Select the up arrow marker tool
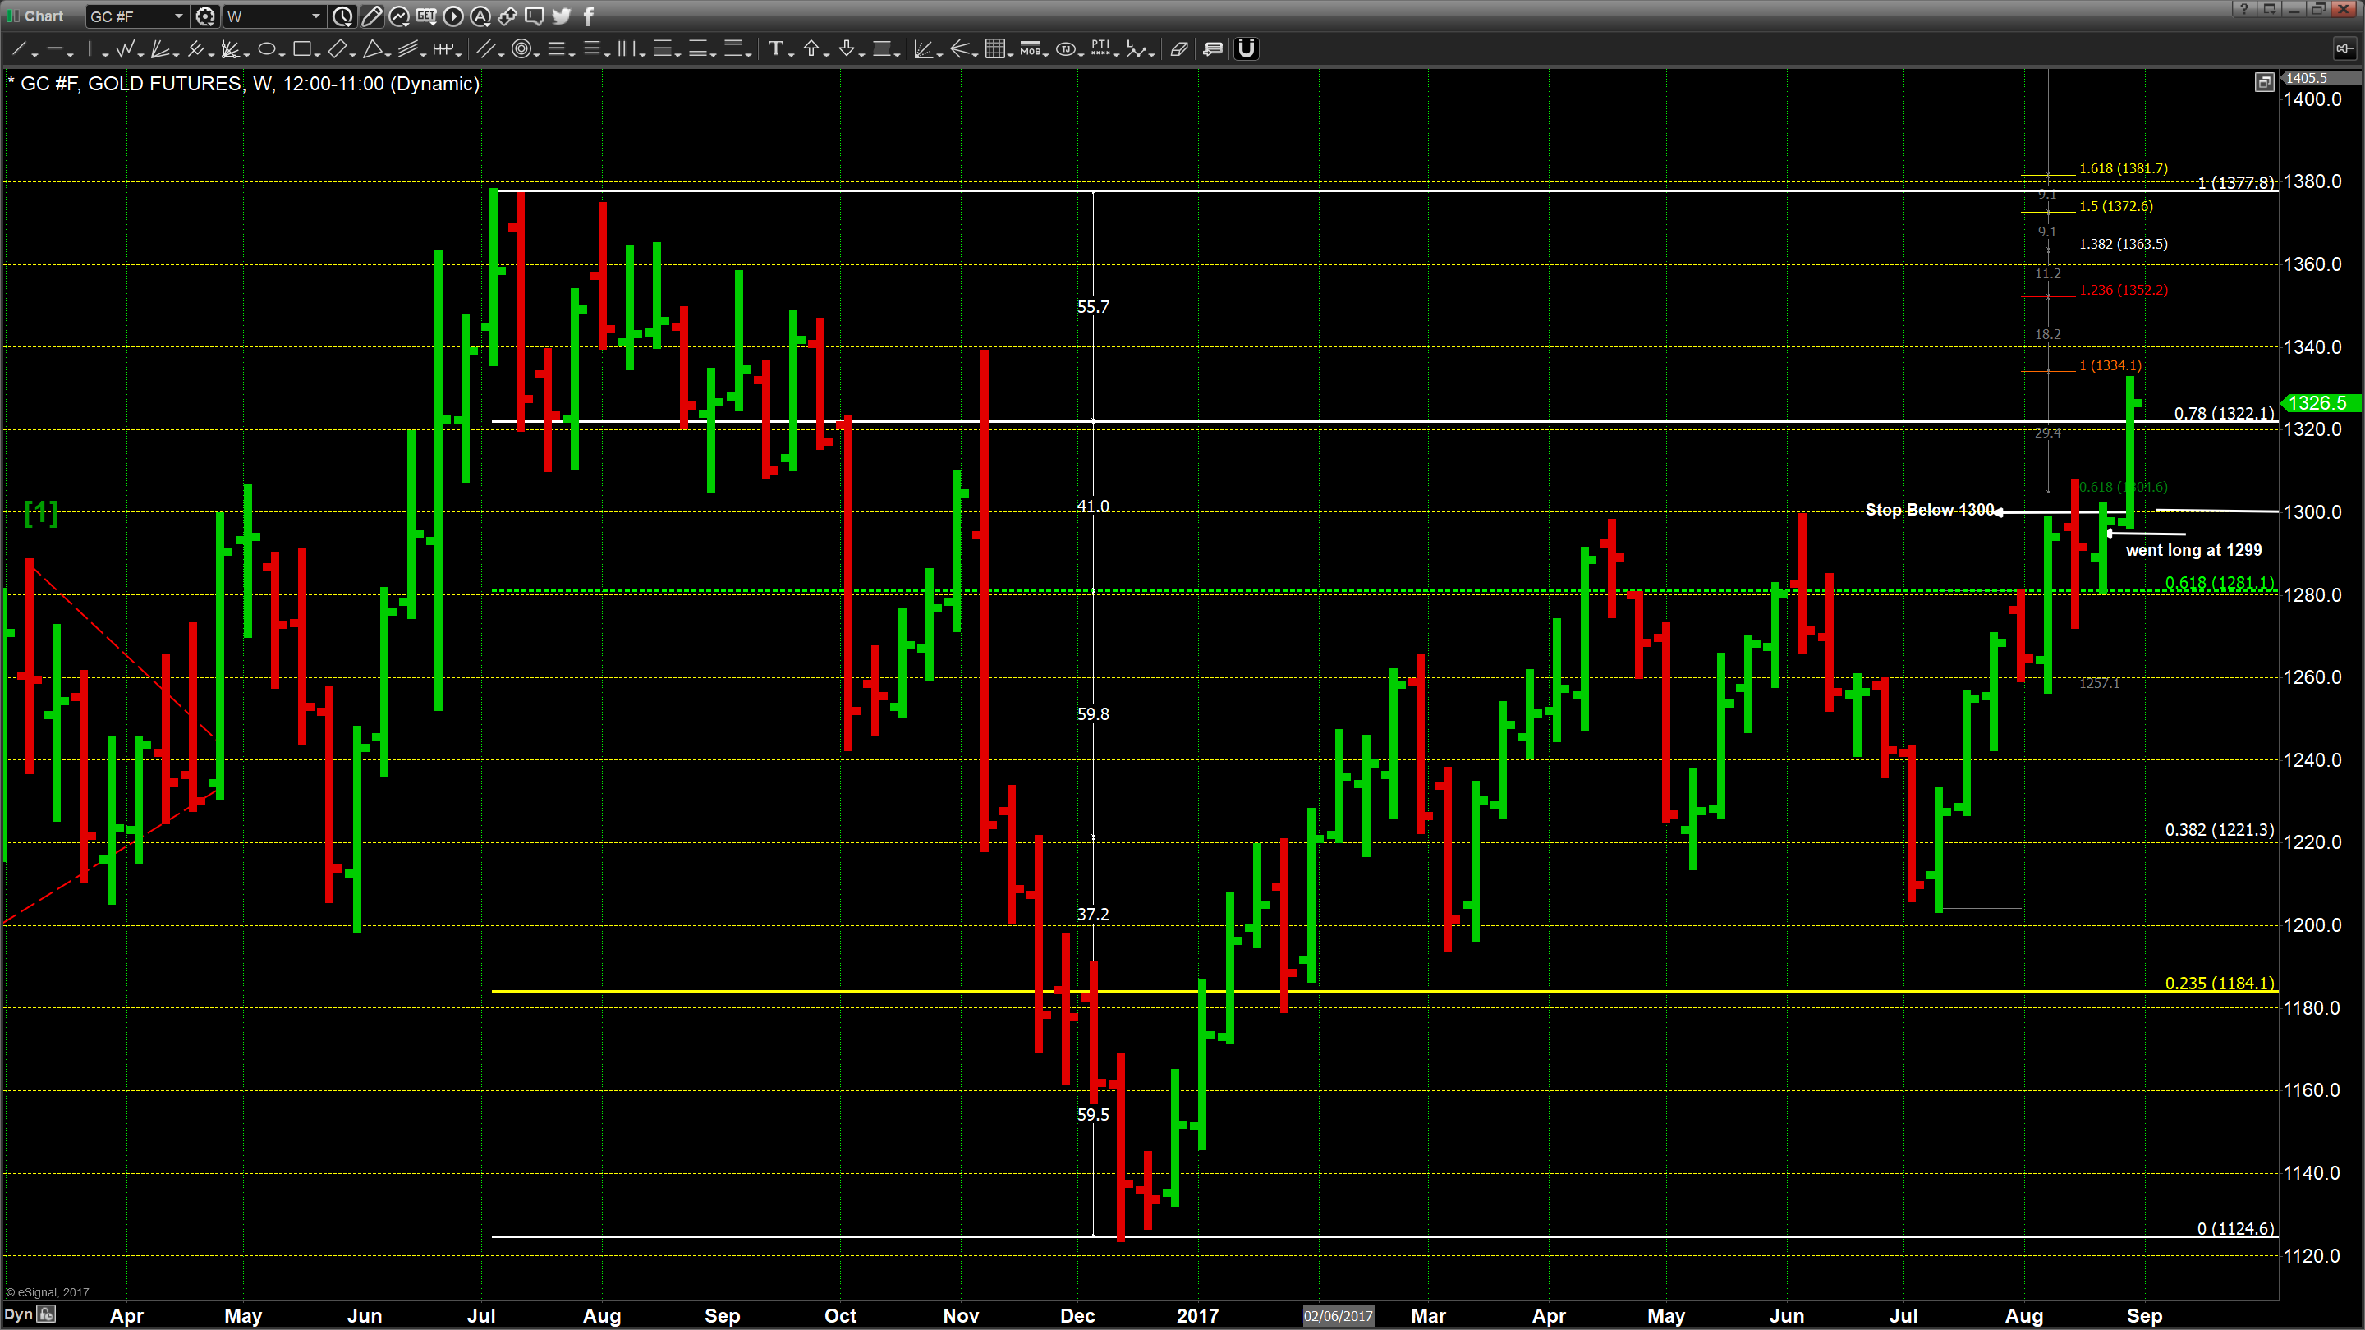The width and height of the screenshot is (2365, 1330). coord(811,48)
